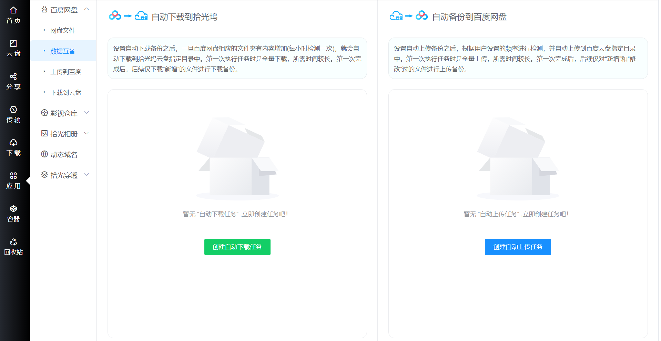Click cloud disk logo in 自动下载到拾光坞 header

point(141,15)
